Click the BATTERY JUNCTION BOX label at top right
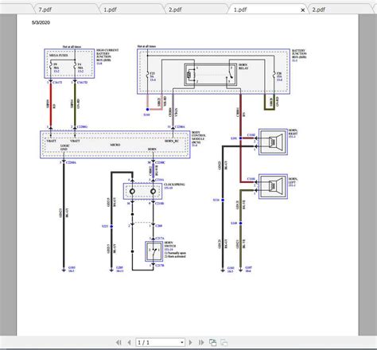The image size is (377, 350). click(x=299, y=54)
